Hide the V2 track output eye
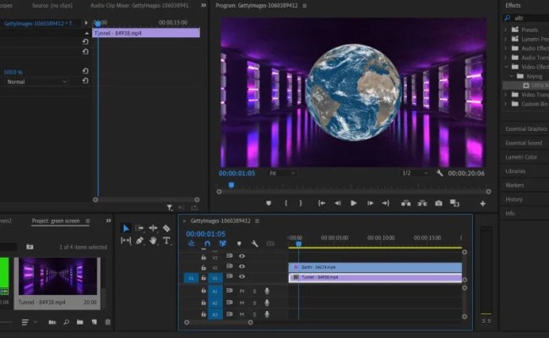Screen dimensions: 549x338 point(242,266)
